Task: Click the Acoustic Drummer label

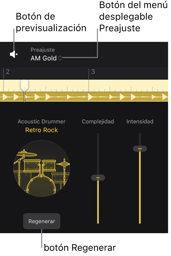Action: coord(41,121)
